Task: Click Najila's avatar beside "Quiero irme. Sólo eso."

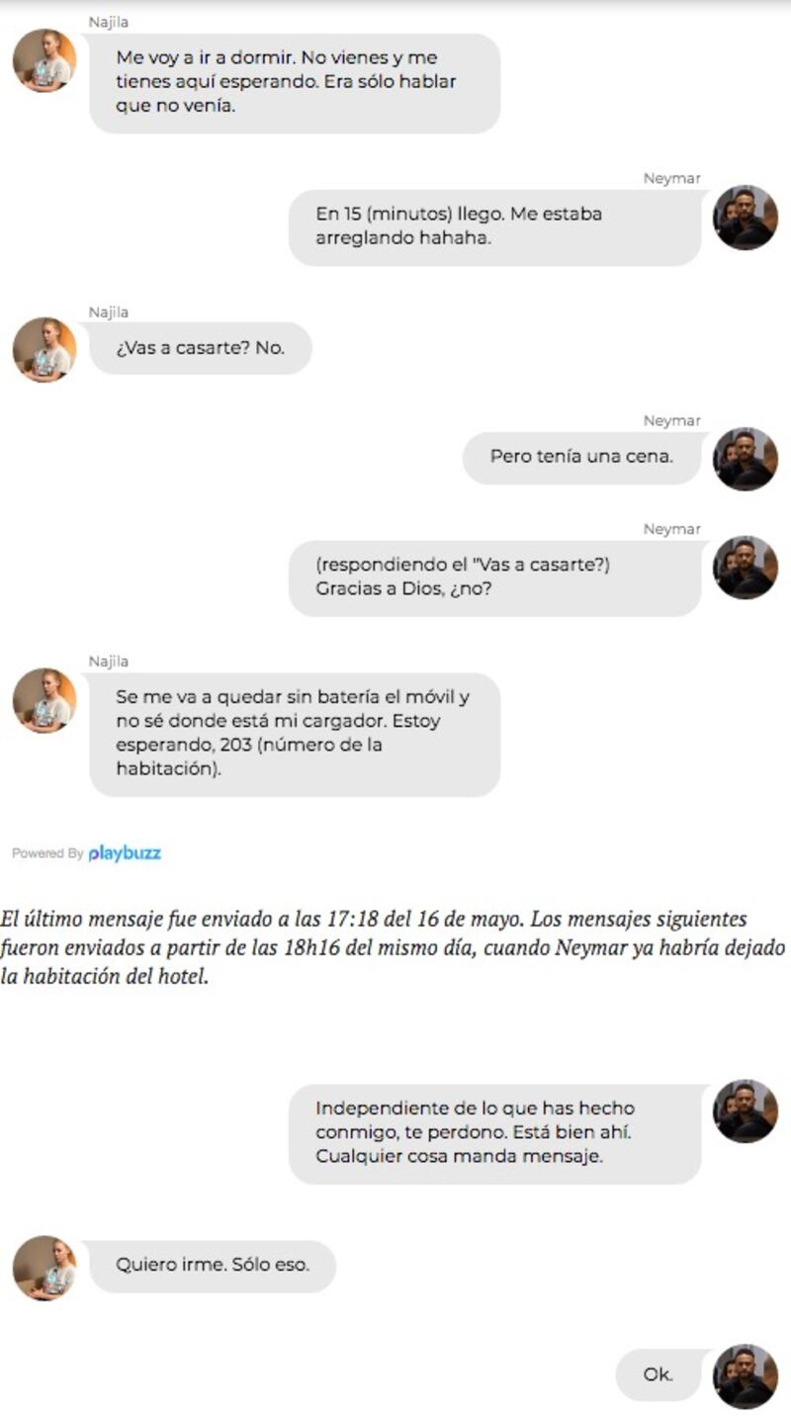Action: (x=44, y=1267)
